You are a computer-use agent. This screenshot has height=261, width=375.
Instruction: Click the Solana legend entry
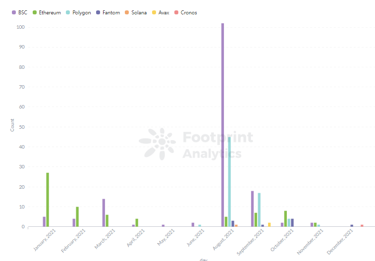click(x=136, y=12)
